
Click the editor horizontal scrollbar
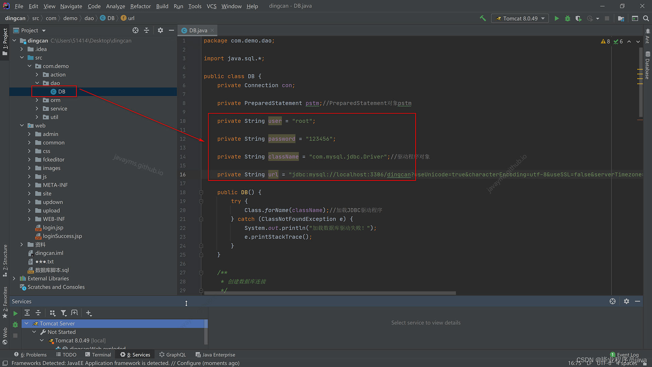pos(329,293)
